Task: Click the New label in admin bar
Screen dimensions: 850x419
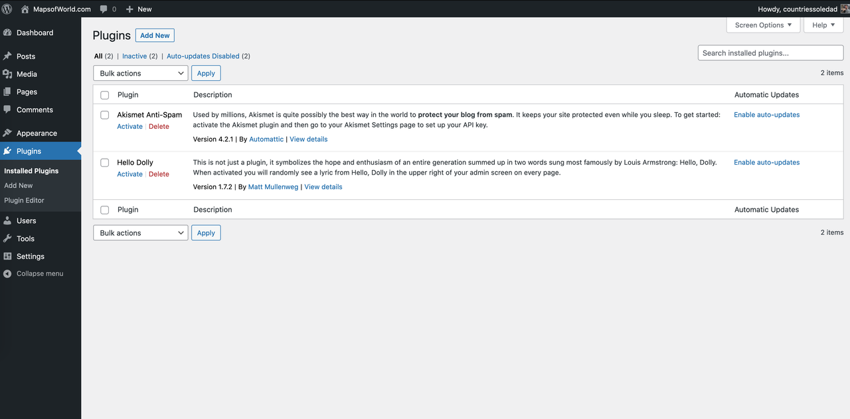Action: [145, 9]
